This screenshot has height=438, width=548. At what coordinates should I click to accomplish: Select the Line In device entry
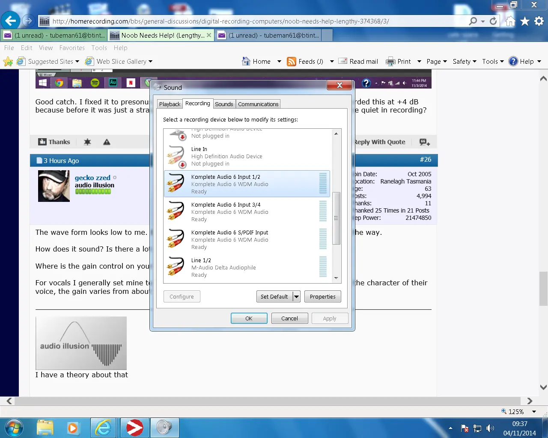[x=247, y=156]
